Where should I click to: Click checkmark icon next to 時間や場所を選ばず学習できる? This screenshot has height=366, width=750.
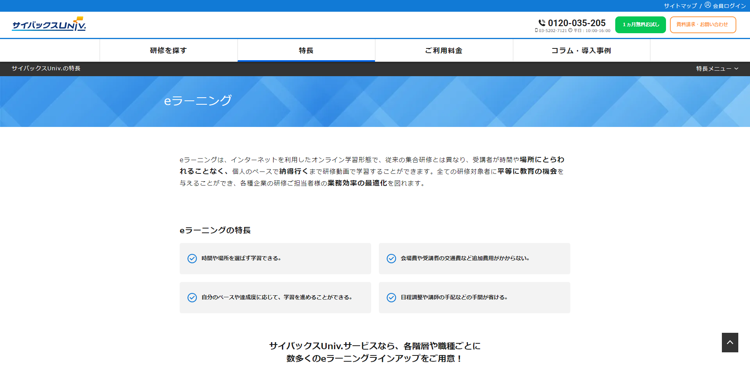point(192,259)
